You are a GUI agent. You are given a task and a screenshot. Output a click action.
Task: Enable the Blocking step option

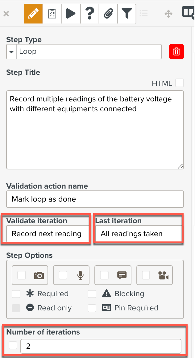point(92,294)
